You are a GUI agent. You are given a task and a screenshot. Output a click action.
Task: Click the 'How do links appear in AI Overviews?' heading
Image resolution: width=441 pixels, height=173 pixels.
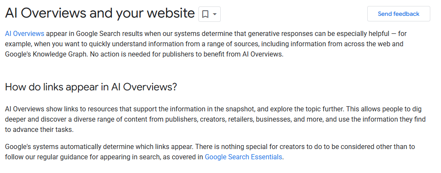(x=91, y=87)
